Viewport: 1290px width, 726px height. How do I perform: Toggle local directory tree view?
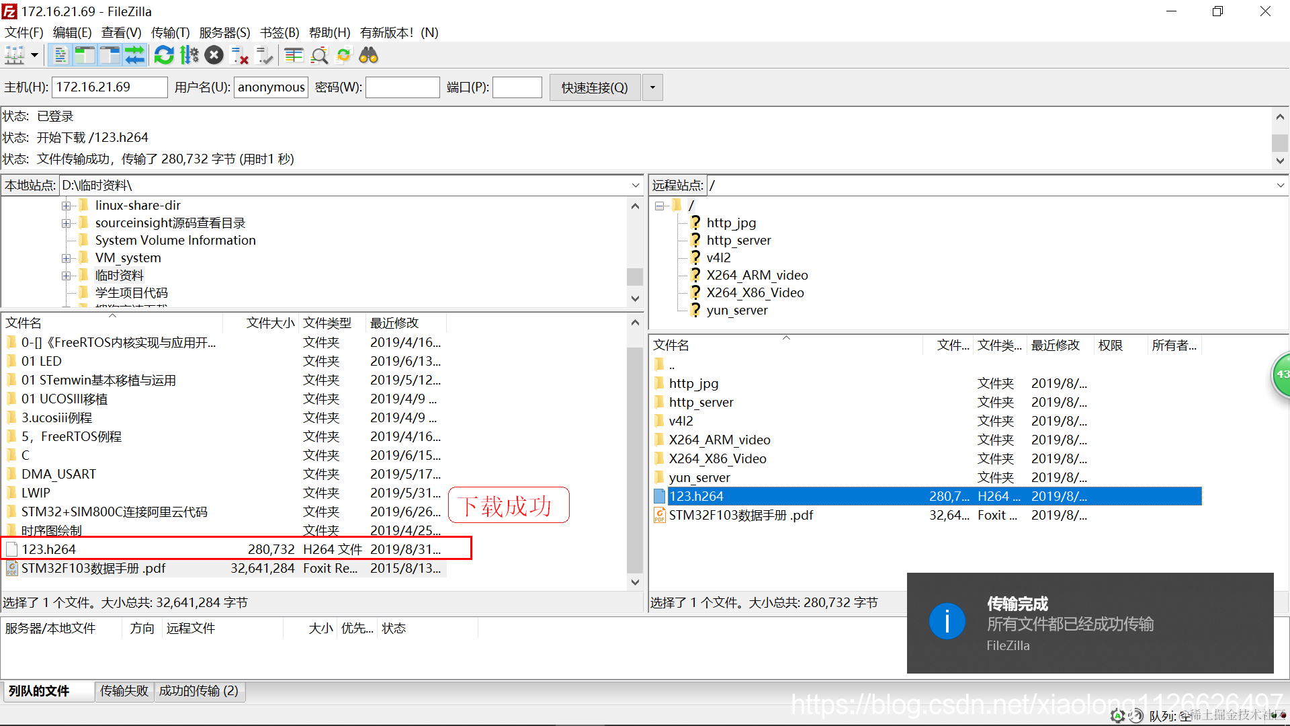click(85, 55)
